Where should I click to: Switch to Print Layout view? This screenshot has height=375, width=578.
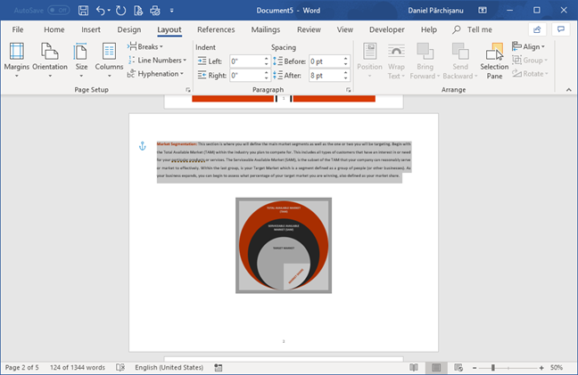[x=436, y=367]
